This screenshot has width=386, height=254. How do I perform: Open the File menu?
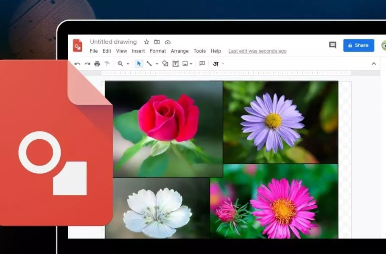point(94,51)
